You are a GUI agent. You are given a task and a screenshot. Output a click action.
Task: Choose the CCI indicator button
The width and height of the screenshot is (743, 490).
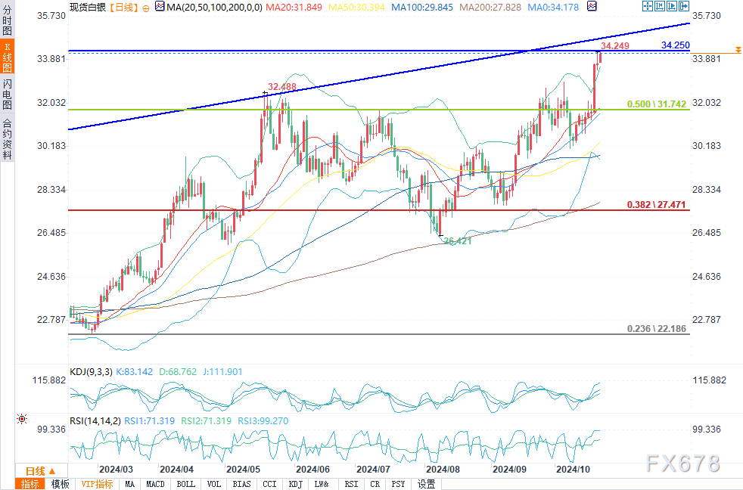(269, 484)
